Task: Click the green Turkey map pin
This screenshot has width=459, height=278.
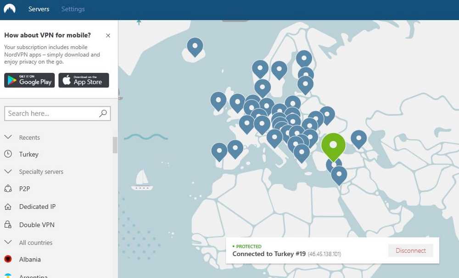Action: tap(333, 147)
